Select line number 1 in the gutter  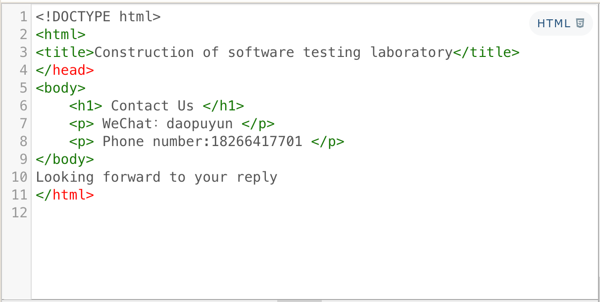coord(23,17)
